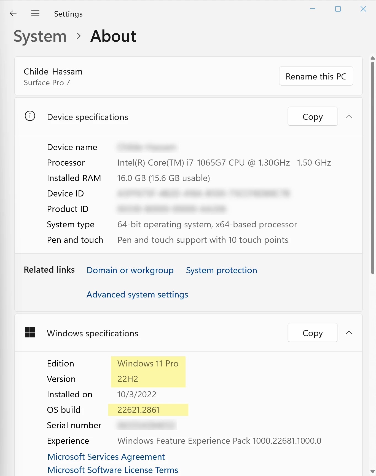Collapse the Windows specifications section
The height and width of the screenshot is (476, 376).
coord(349,333)
